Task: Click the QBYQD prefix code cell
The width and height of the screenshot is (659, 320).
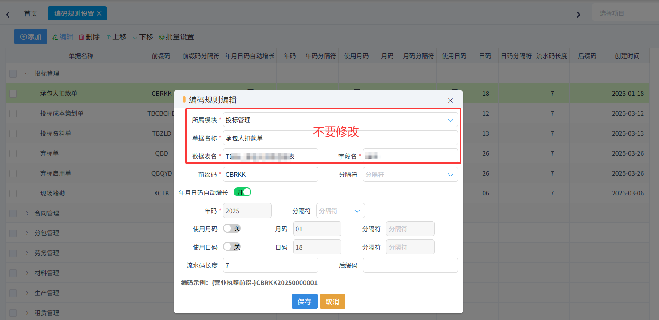Action: (x=161, y=173)
